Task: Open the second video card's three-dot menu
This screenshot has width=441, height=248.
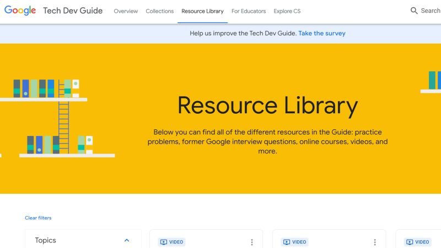Action: click(375, 242)
